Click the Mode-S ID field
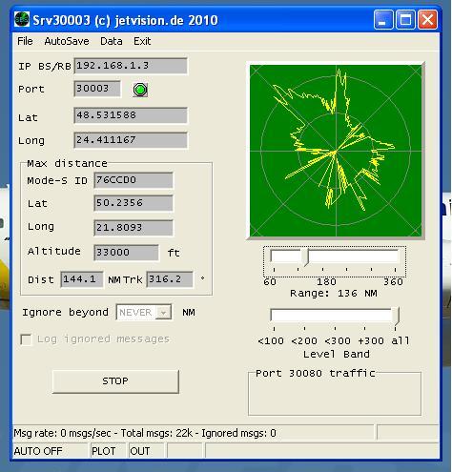This screenshot has height=472, width=452. pos(134,180)
